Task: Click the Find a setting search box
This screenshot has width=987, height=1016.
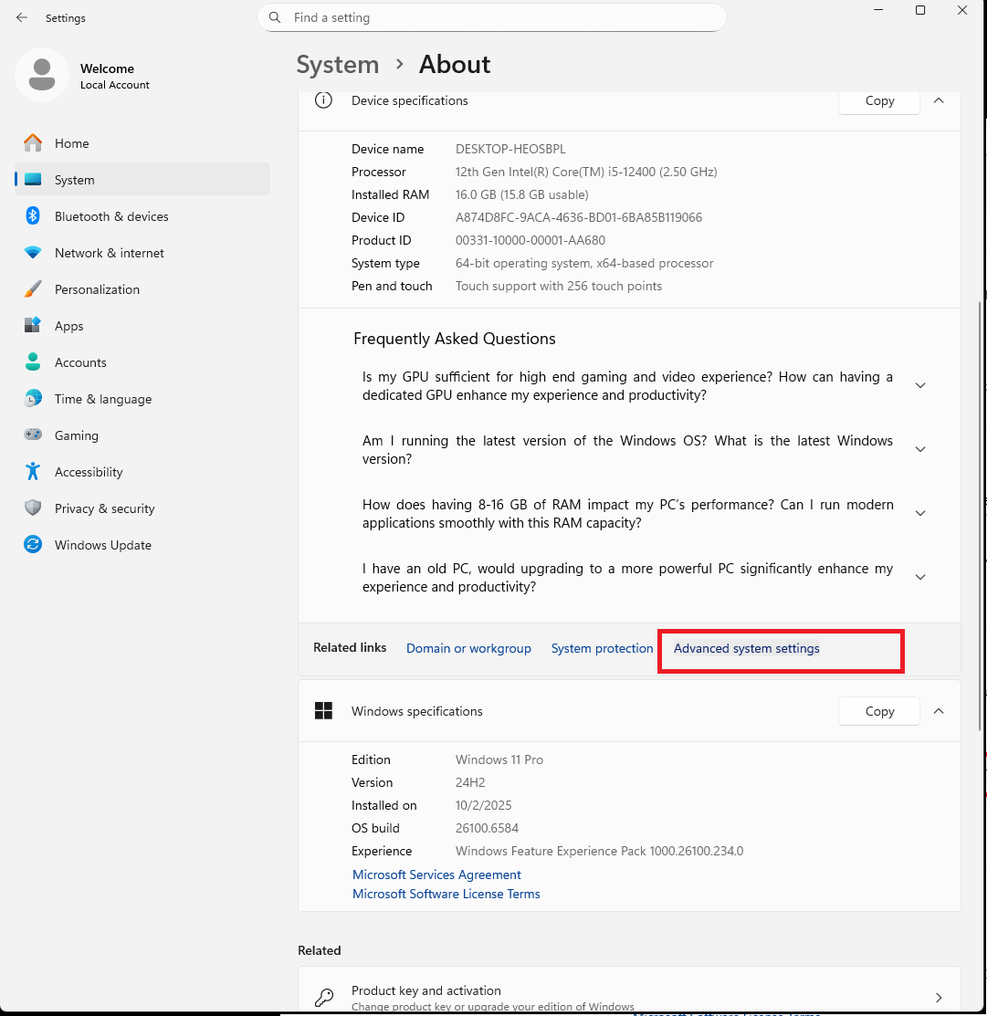Action: (x=493, y=17)
